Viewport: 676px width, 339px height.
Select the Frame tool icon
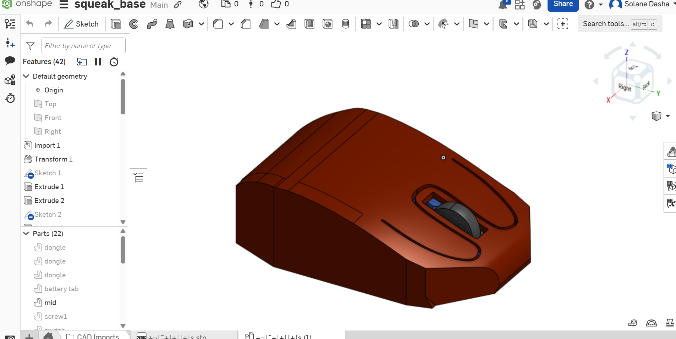click(x=503, y=24)
